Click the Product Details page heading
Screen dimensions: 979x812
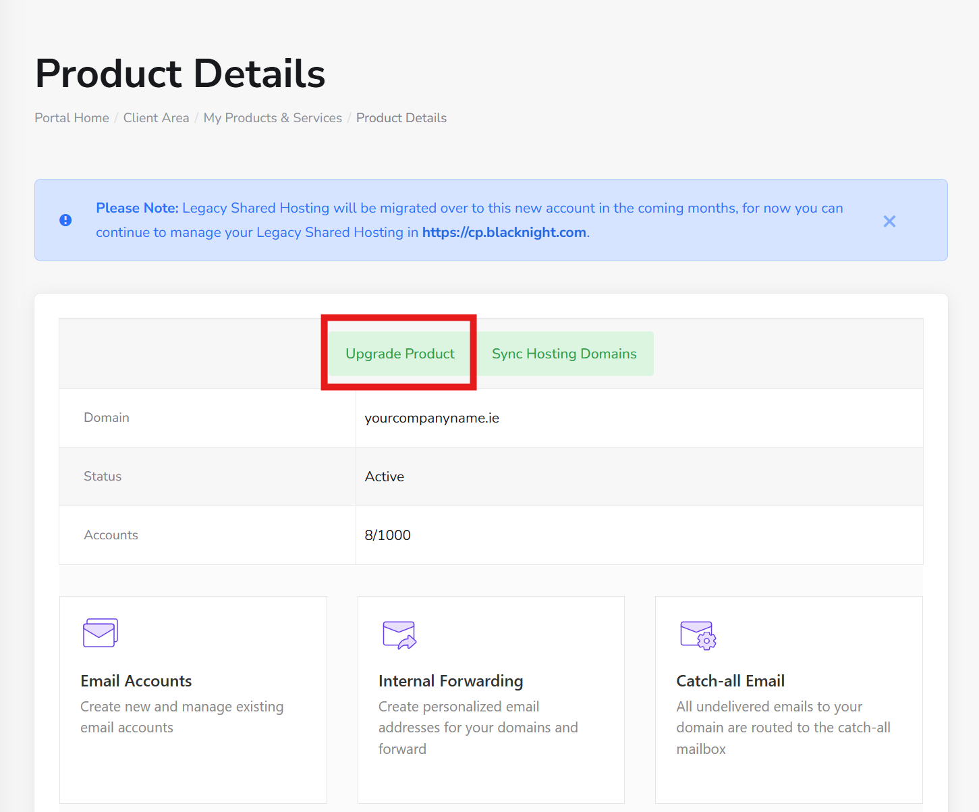coord(180,74)
